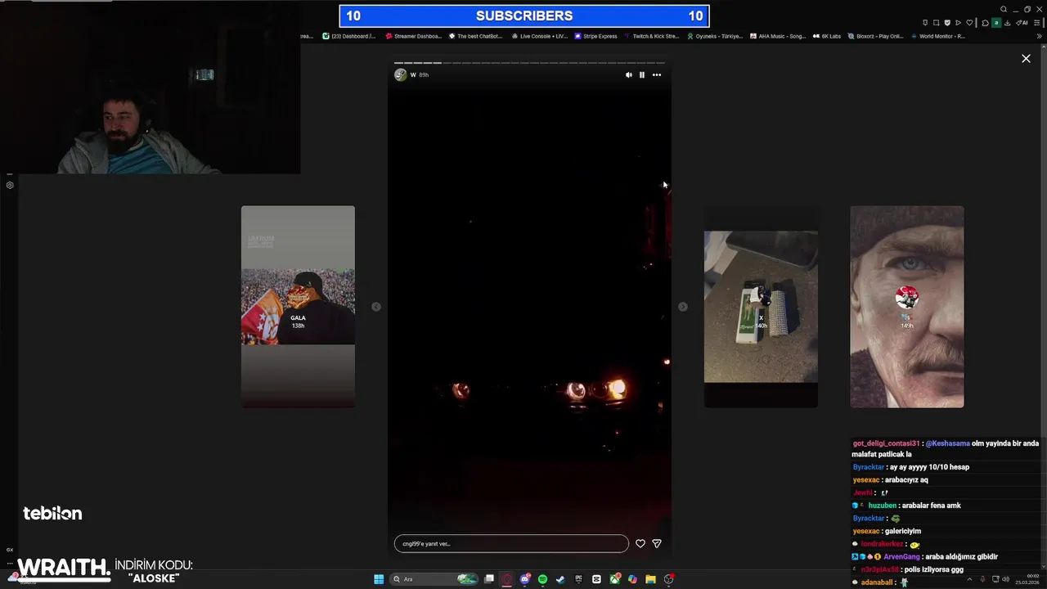The height and width of the screenshot is (589, 1047).
Task: Open the story author's profile avatar
Action: pos(400,74)
